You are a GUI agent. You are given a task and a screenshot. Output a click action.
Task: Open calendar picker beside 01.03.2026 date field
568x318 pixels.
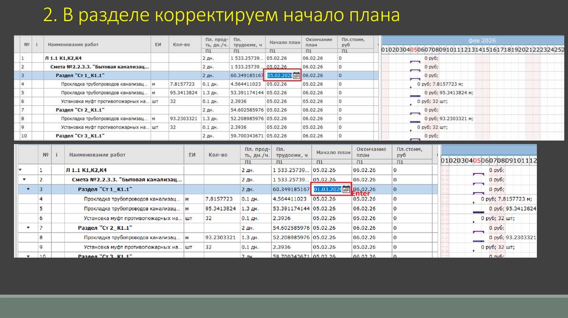(x=346, y=189)
